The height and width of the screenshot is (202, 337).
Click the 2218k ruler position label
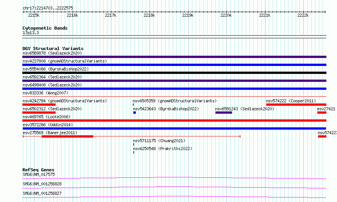click(x=149, y=15)
